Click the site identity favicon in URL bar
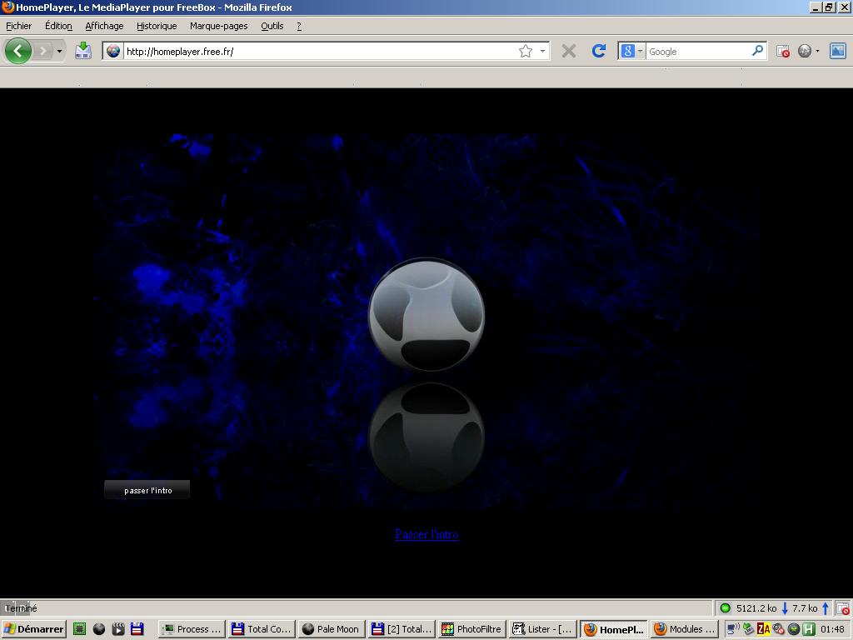Viewport: 853px width, 640px height. (113, 51)
